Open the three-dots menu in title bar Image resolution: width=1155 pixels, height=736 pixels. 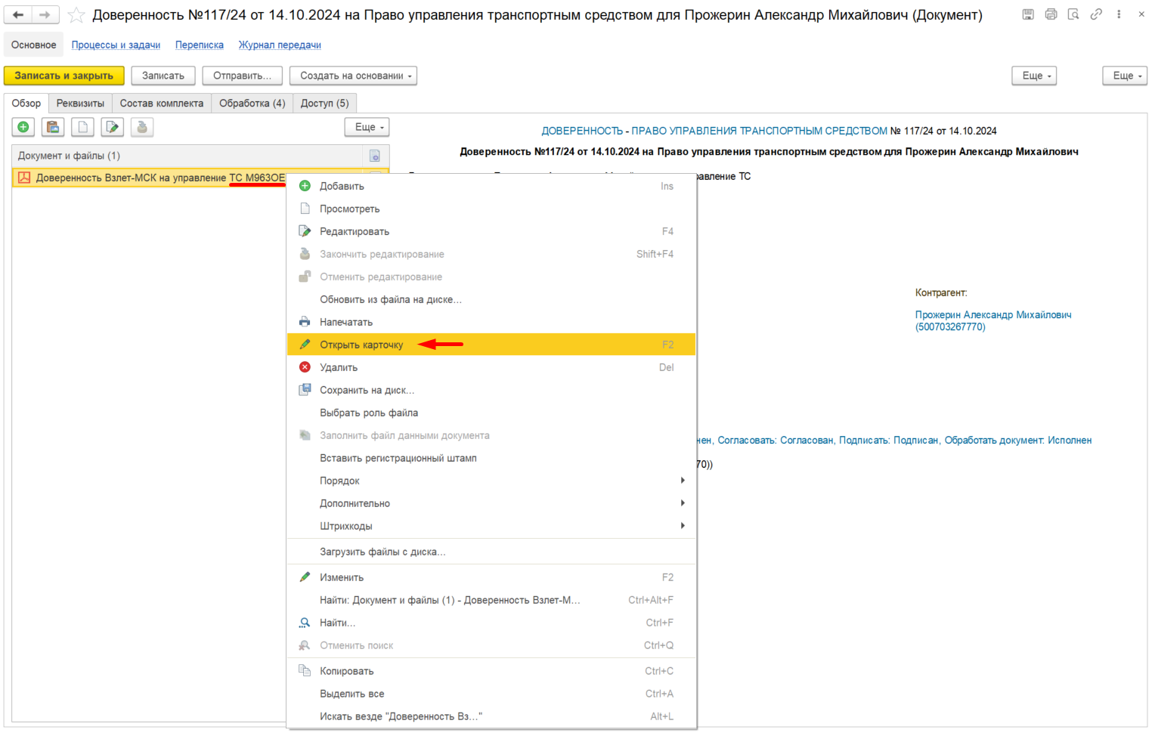tap(1119, 14)
